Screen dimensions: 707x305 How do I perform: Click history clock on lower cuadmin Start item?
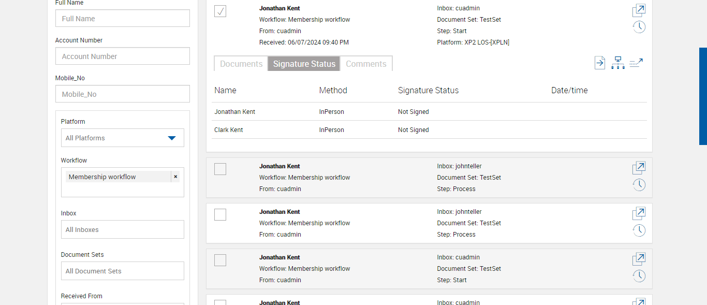(x=639, y=276)
